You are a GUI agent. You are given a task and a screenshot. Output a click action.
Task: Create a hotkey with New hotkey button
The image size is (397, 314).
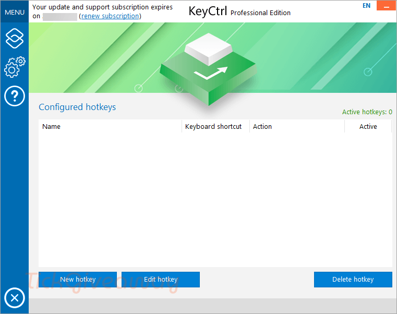click(78, 280)
